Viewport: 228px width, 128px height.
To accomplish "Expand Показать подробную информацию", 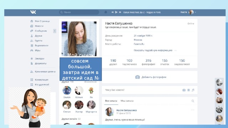I will coord(153,50).
